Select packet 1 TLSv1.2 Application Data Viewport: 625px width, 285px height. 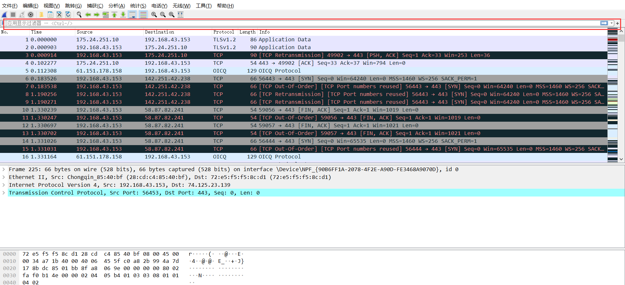pos(304,39)
